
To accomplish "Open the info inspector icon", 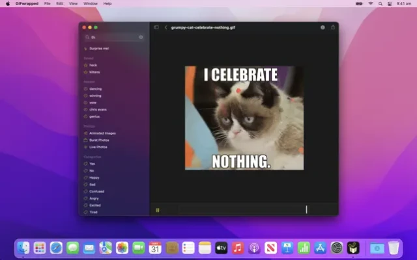I will 323,27.
